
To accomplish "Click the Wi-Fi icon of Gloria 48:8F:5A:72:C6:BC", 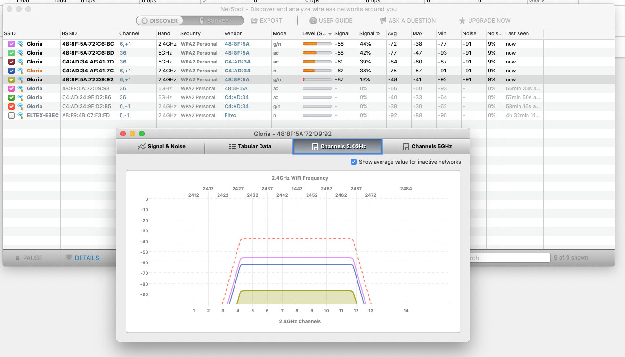I will coord(20,44).
